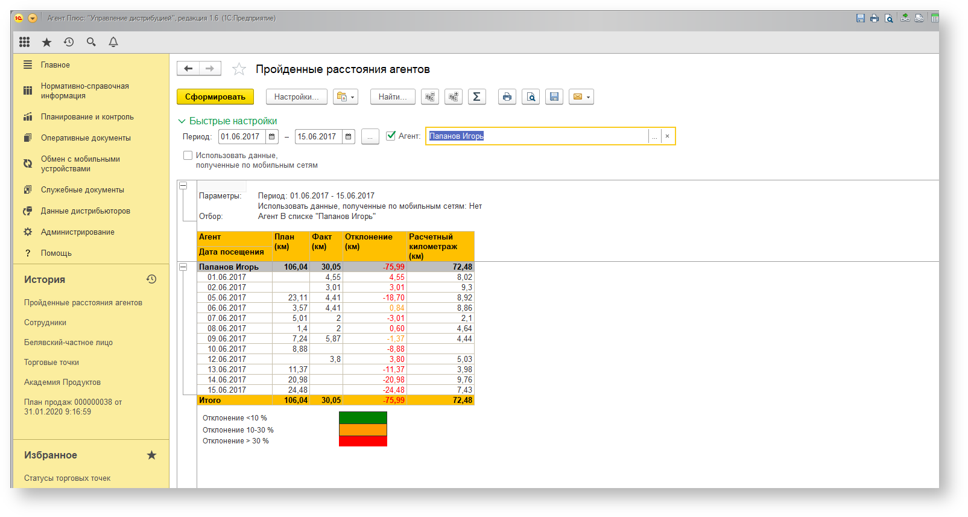Open notifications bell icon
The image size is (968, 517).
click(x=113, y=42)
